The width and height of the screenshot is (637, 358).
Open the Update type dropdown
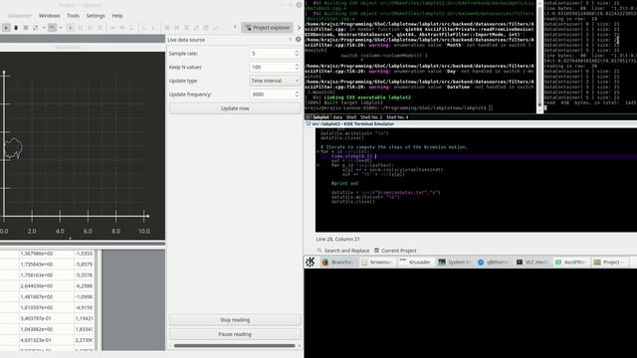(275, 81)
